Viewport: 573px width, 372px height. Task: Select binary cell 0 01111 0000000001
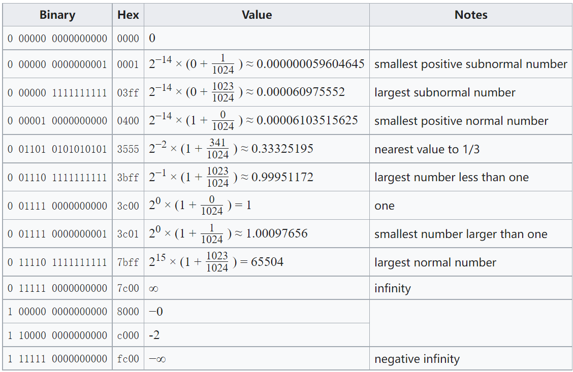57,234
